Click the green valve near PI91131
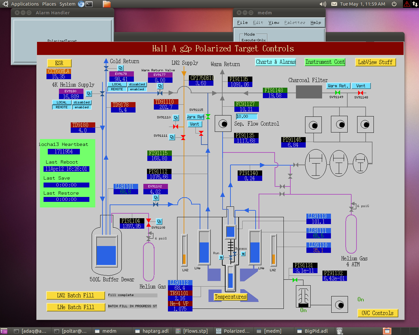The width and height of the screenshot is (419, 335). pos(295,280)
